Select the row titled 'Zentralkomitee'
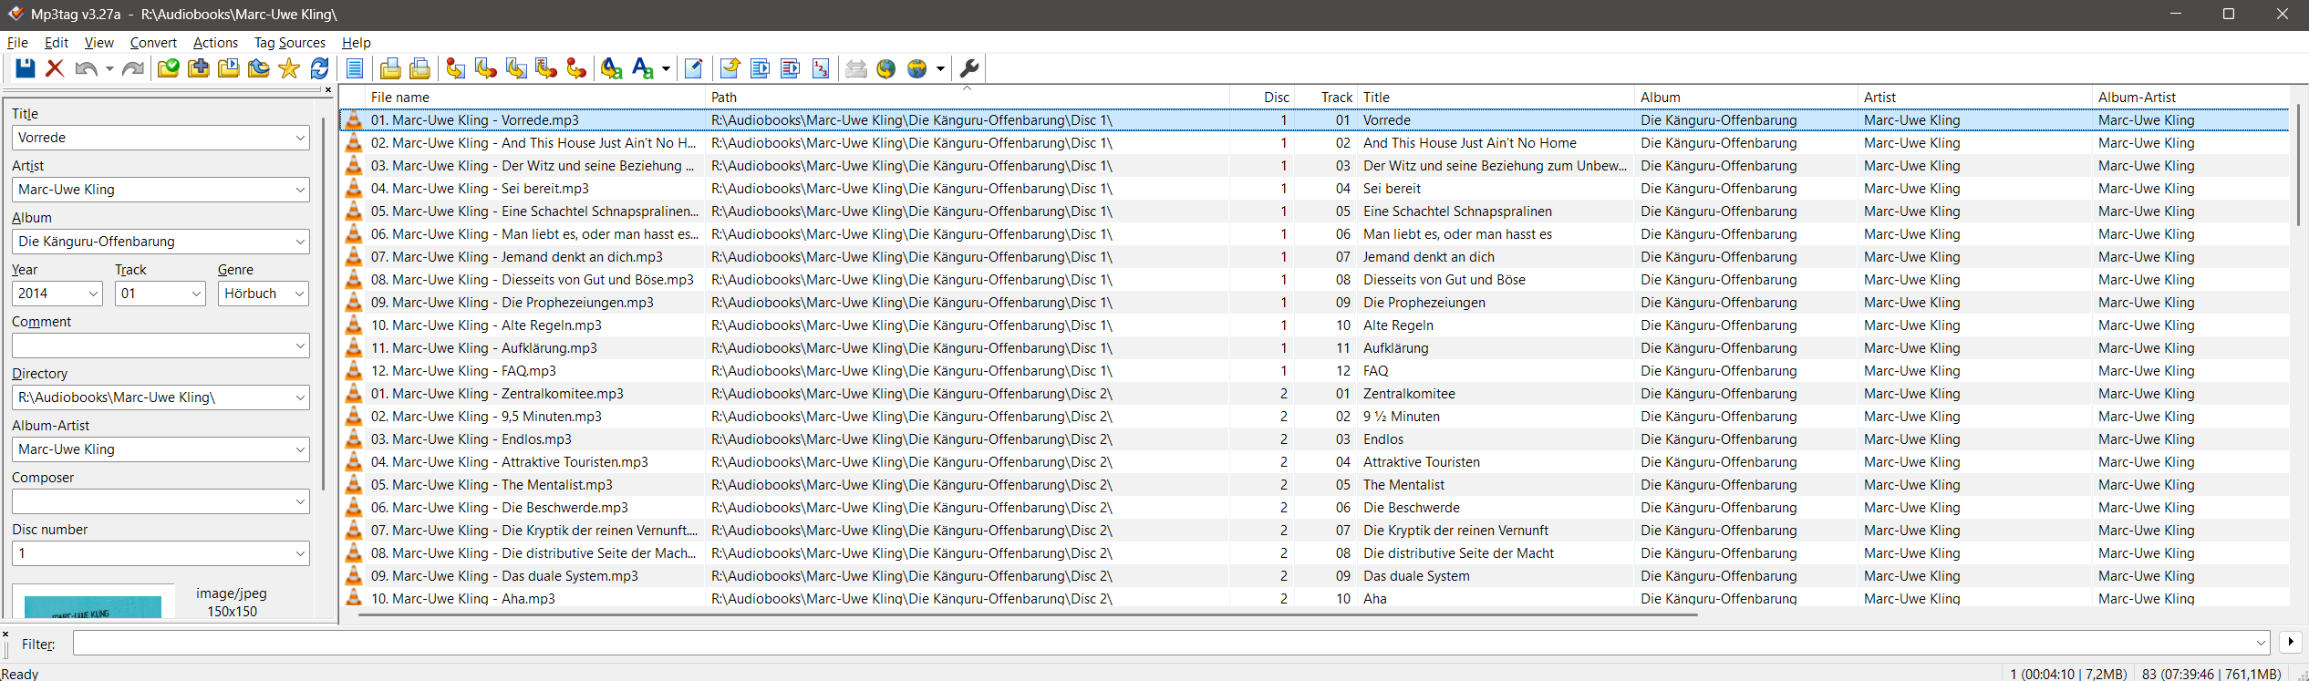This screenshot has width=2309, height=681. click(x=1314, y=394)
